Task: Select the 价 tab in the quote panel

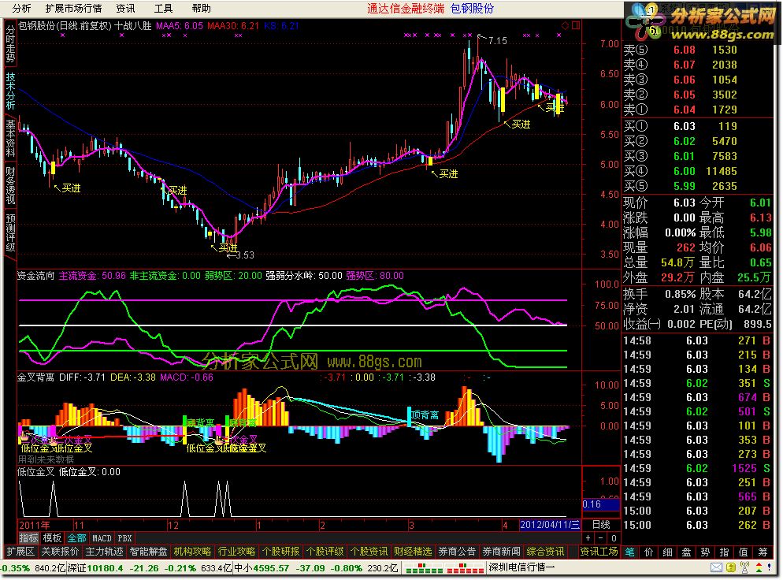Action: tap(648, 552)
